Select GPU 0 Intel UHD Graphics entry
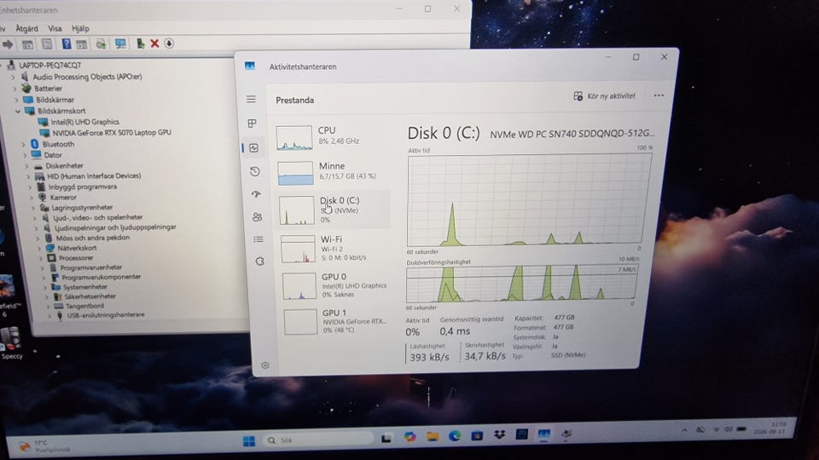 (x=336, y=285)
